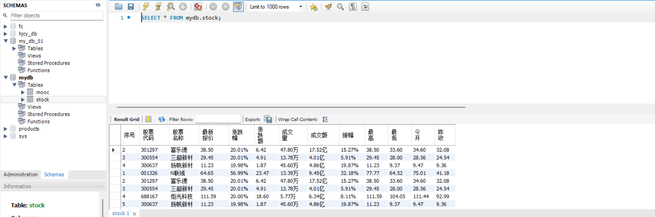The height and width of the screenshot is (217, 655).
Task: Run Explain plan with the magnifier-lightning icon
Action: click(170, 7)
